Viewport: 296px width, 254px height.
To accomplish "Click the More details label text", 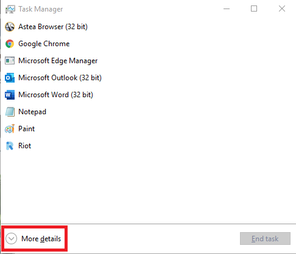I will [41, 239].
